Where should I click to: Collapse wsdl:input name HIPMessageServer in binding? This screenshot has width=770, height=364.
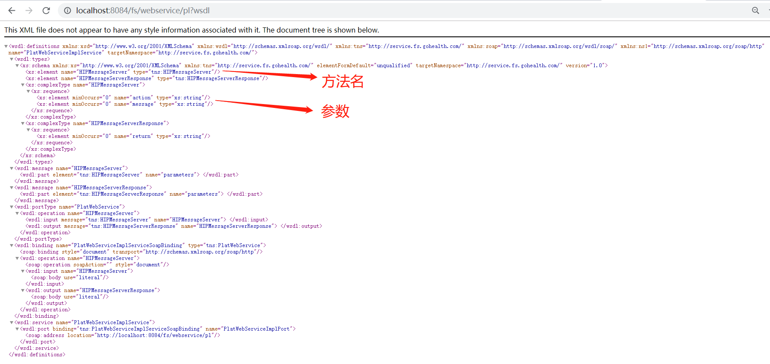click(23, 271)
